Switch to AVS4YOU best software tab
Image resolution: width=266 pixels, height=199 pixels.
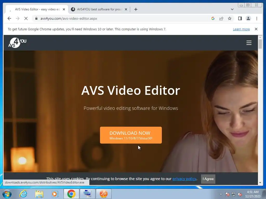pyautogui.click(x=99, y=9)
